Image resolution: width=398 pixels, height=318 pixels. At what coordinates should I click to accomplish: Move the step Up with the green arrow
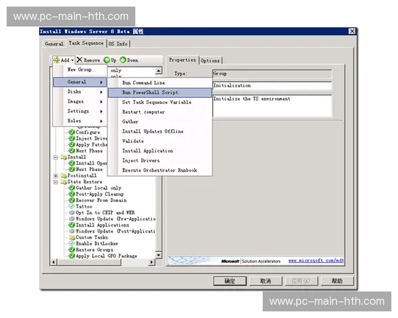tap(110, 60)
